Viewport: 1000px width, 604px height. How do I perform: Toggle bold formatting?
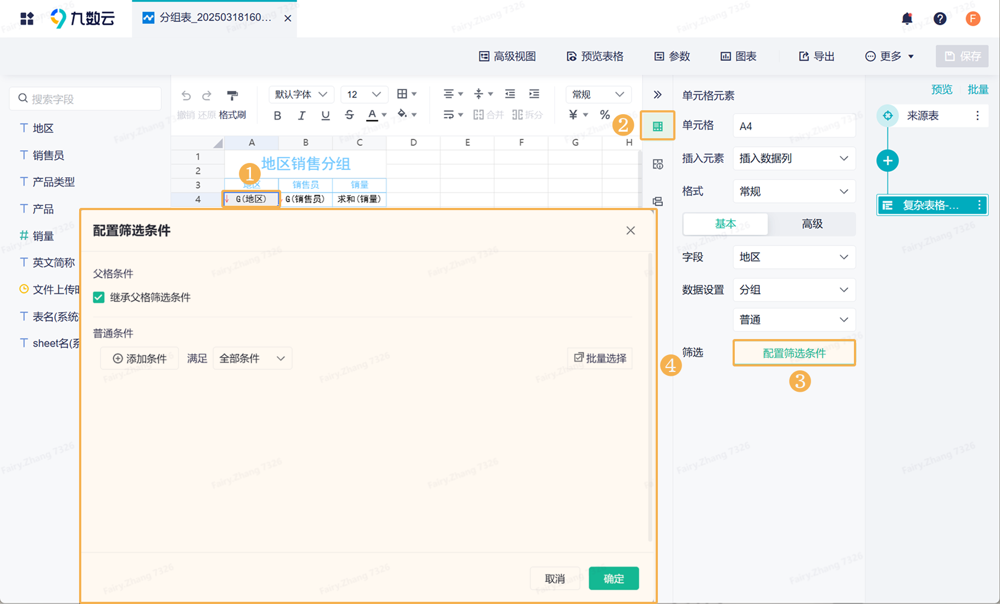click(277, 115)
